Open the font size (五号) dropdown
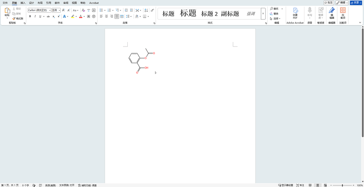364x187 pixels. pyautogui.click(x=60, y=11)
